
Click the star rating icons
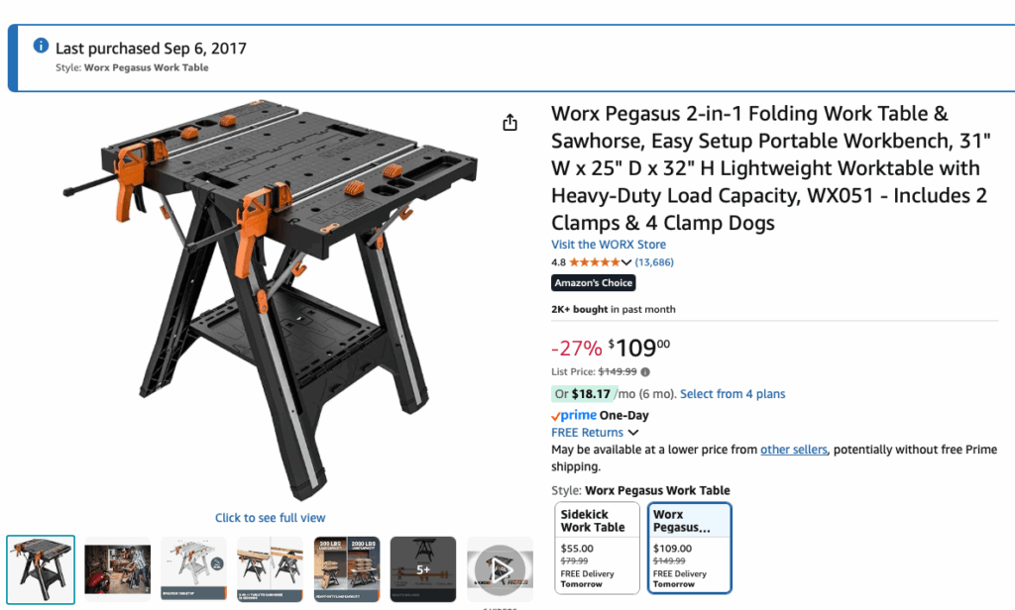595,262
